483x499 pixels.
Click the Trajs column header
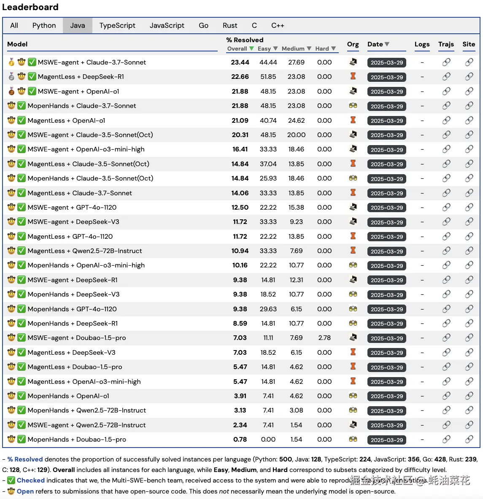point(446,44)
